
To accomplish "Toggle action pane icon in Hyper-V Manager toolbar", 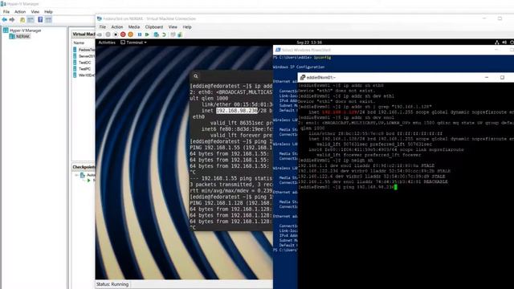I will [x=48, y=19].
